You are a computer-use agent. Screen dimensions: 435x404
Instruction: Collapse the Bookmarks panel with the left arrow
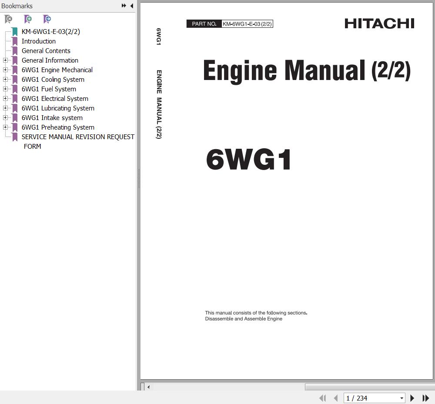132,6
